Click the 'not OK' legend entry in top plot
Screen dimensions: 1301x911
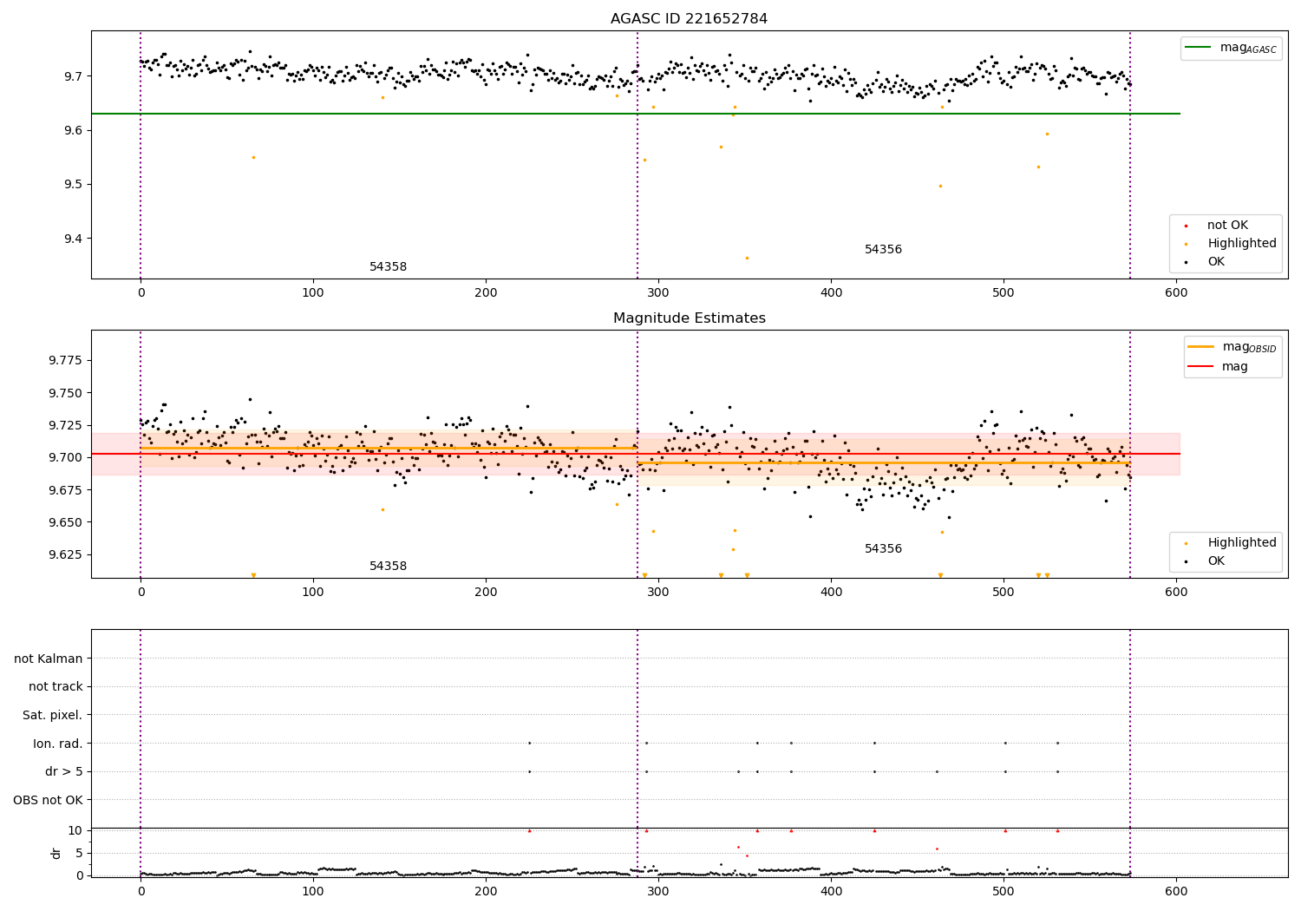coord(1227,226)
